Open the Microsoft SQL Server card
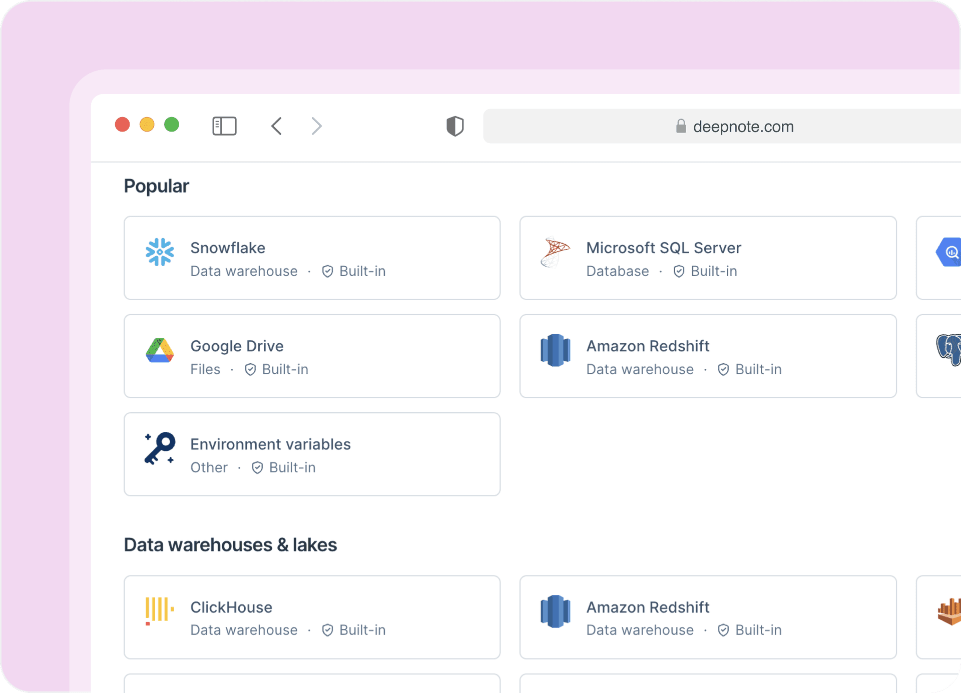 tap(708, 258)
